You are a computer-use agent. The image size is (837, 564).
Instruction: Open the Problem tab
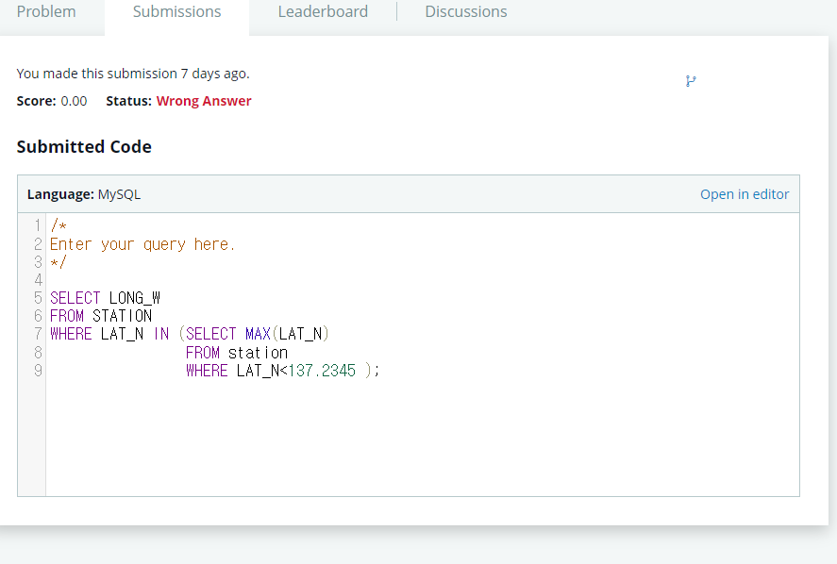coord(46,11)
